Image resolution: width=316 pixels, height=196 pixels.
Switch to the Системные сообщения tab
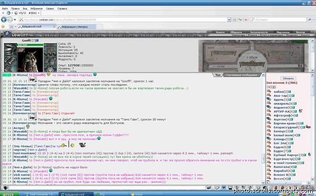(x=241, y=75)
